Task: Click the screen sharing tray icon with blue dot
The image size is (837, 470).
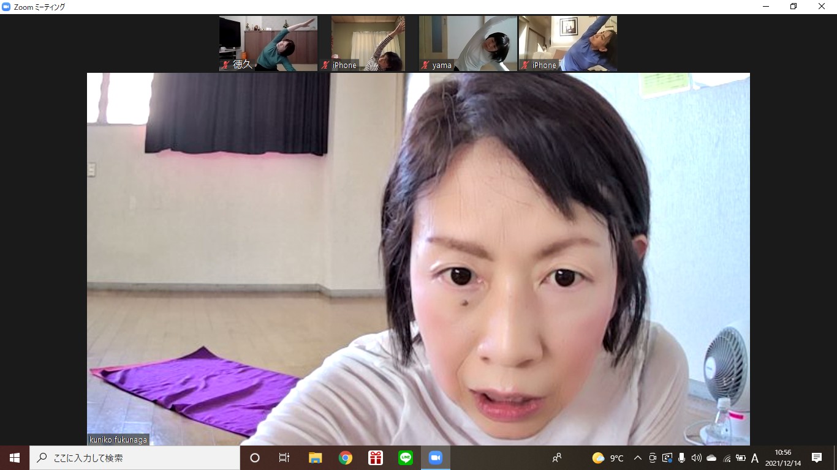Action: tap(667, 458)
